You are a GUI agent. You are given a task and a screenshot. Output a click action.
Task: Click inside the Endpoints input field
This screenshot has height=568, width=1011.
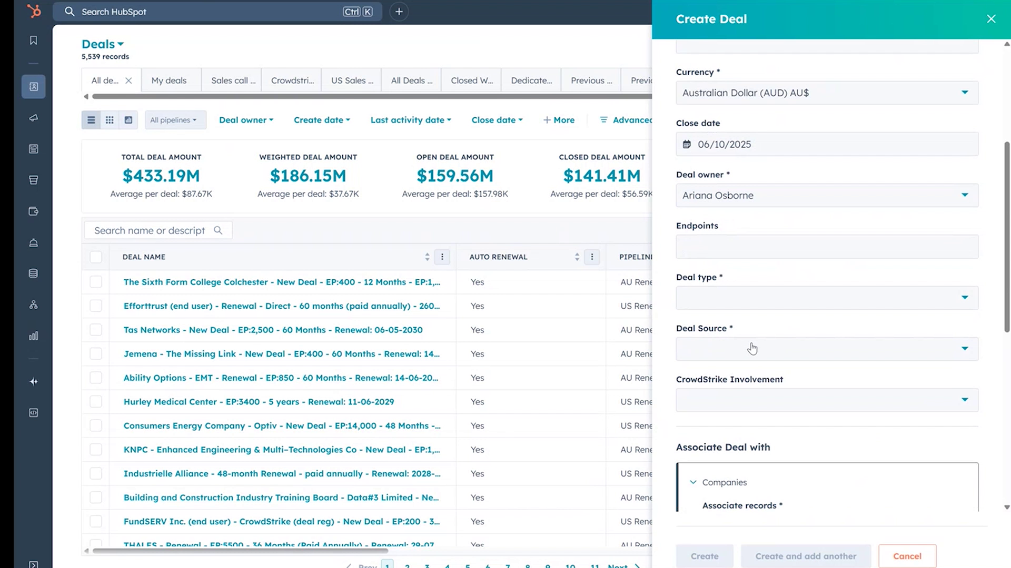[826, 246]
